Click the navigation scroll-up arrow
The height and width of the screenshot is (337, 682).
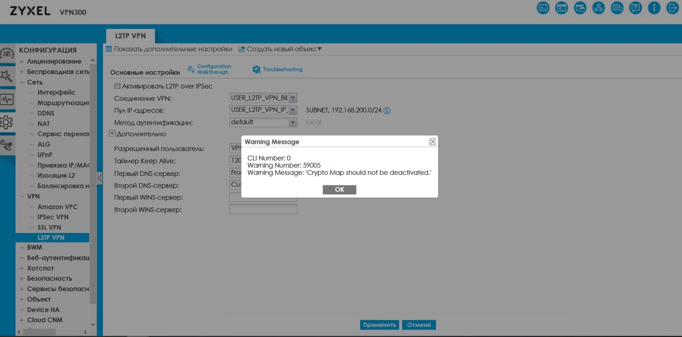point(93,60)
